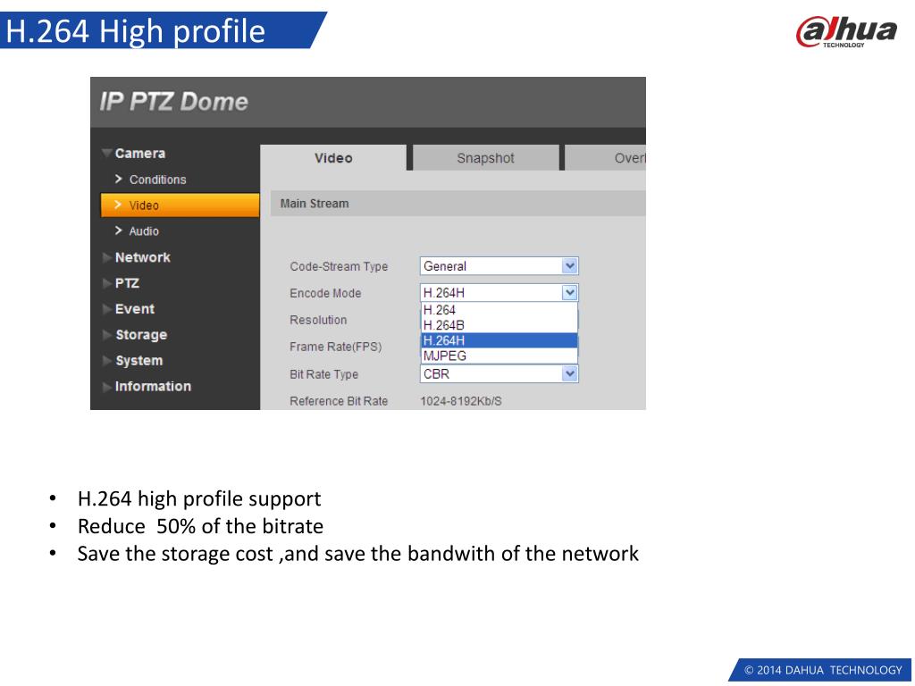Switch to the Video tab
The height and width of the screenshot is (686, 915).
click(x=333, y=158)
